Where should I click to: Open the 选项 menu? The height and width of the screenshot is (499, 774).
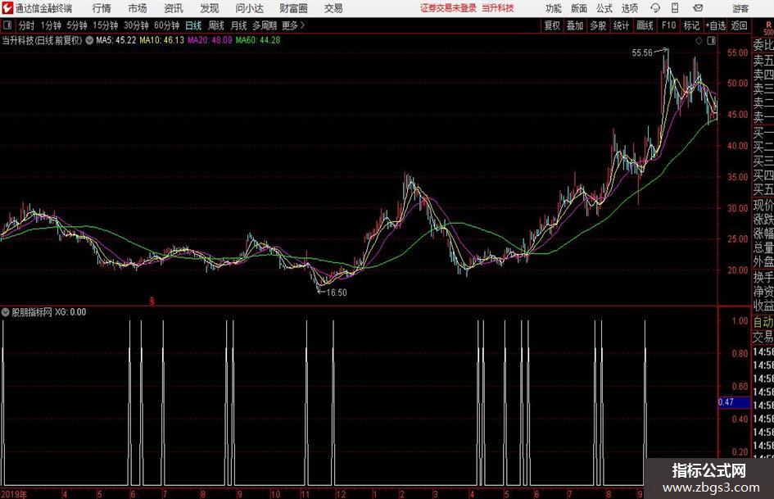tap(629, 8)
